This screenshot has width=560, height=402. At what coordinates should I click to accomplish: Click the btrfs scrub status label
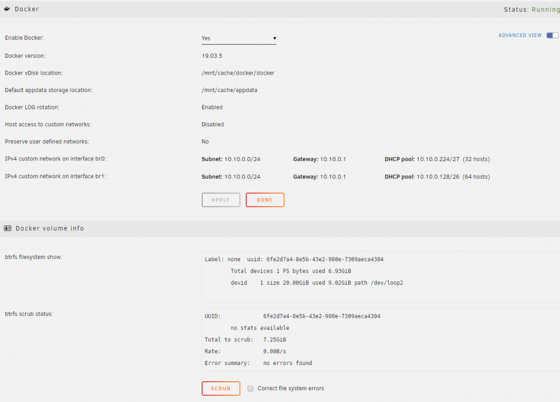(x=29, y=314)
